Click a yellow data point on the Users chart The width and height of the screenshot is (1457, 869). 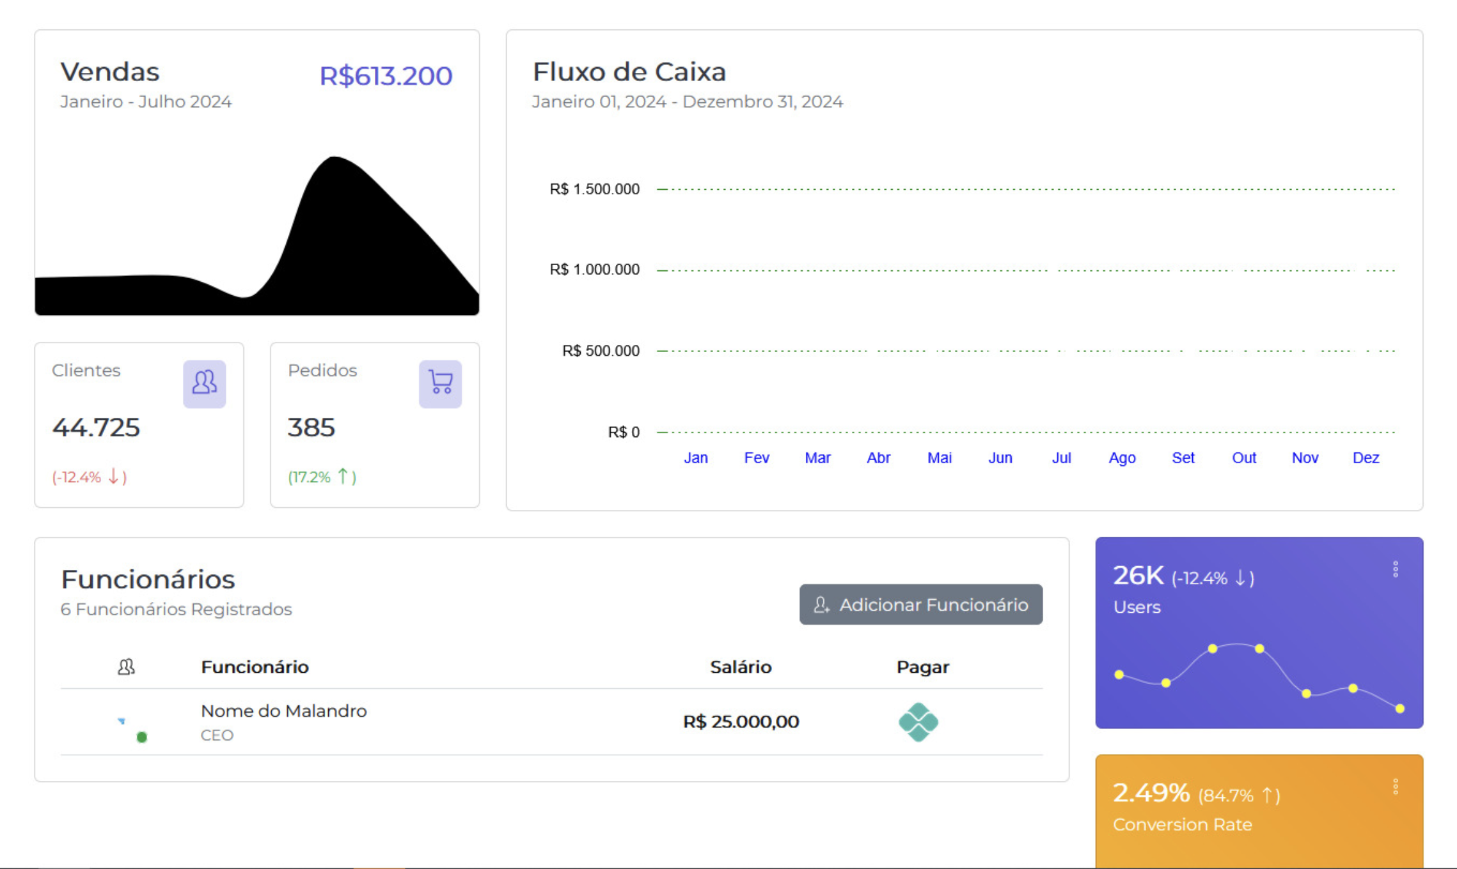(1212, 648)
